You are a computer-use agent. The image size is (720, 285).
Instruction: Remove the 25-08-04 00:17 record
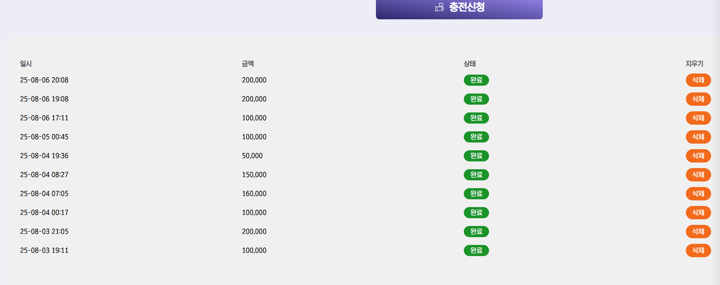click(x=698, y=213)
